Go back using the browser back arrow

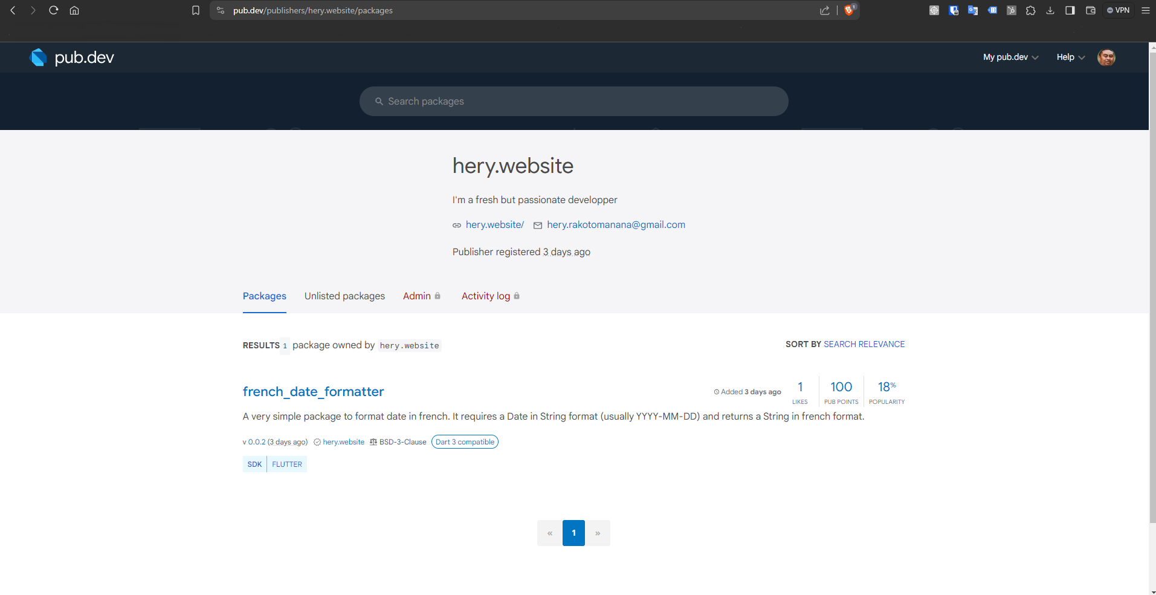click(x=13, y=10)
